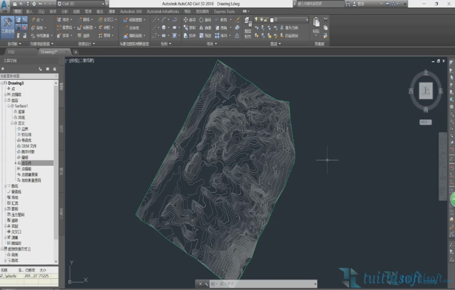Screen dimensions: 455x290
Task: Select the Stretch (拉伸) tool
Action: coord(189,35)
